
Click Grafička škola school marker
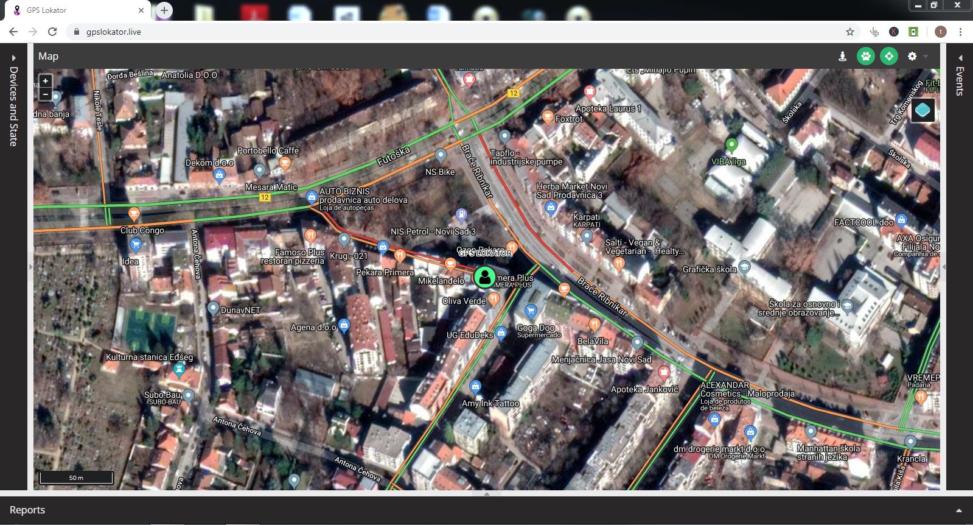click(744, 269)
